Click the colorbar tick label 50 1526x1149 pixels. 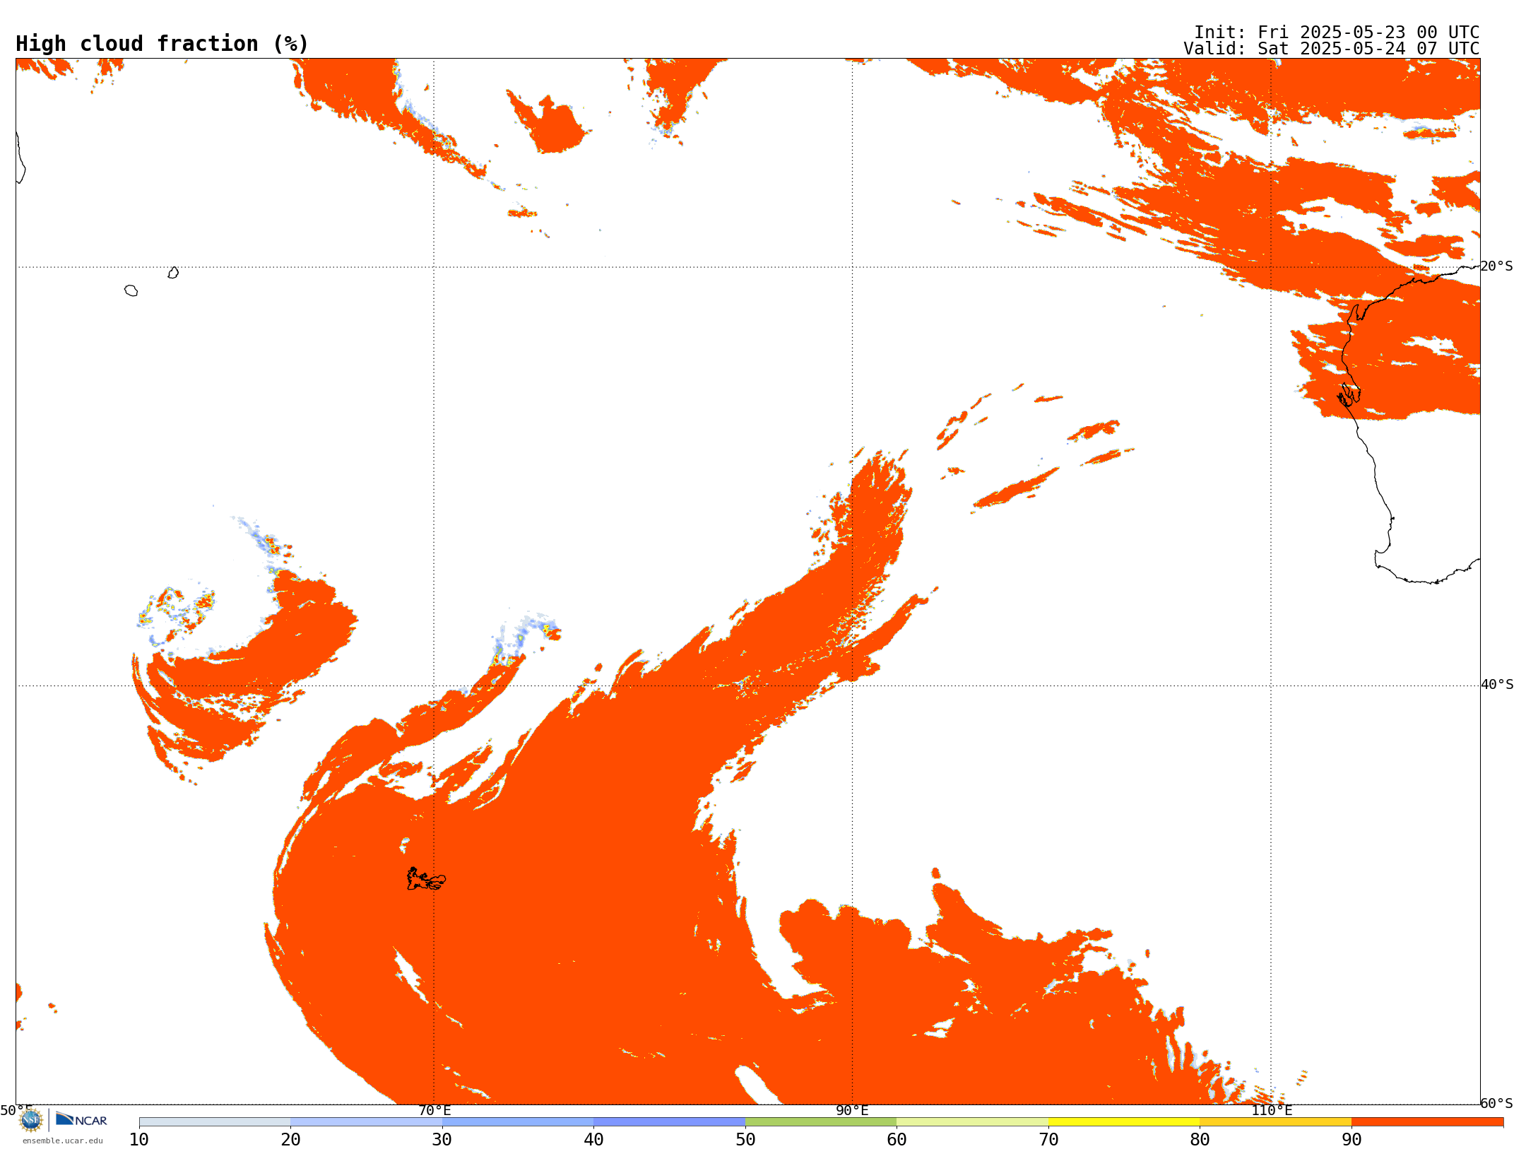click(745, 1140)
